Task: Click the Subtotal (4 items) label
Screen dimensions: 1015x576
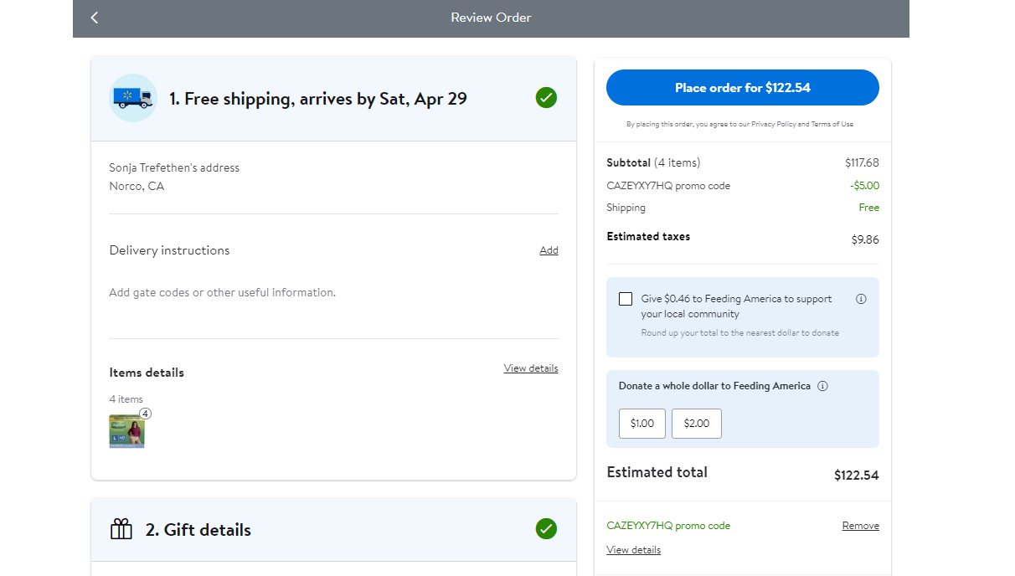Action: (653, 162)
